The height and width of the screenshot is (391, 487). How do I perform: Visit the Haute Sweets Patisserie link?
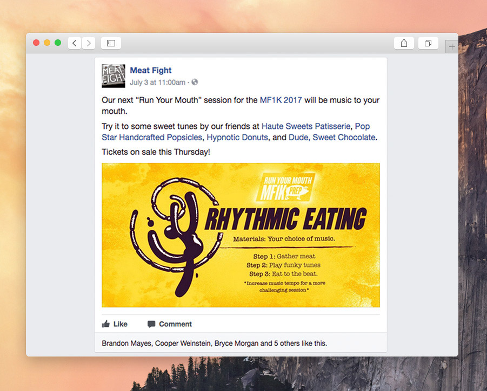coord(306,126)
